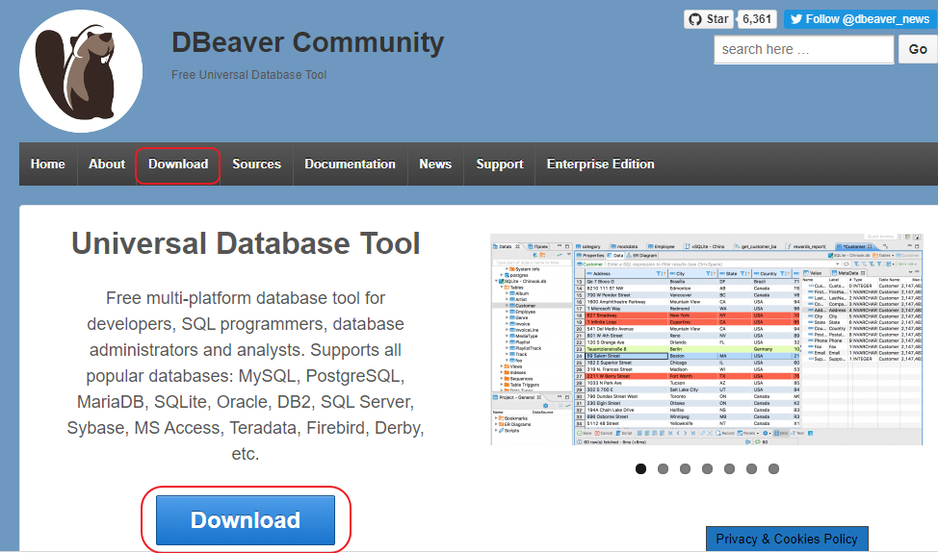This screenshot has width=938, height=553.
Task: Click the DBeaver application screenshot
Action: point(706,339)
